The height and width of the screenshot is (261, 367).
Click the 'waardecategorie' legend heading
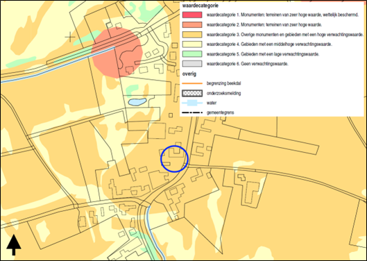pyautogui.click(x=200, y=6)
